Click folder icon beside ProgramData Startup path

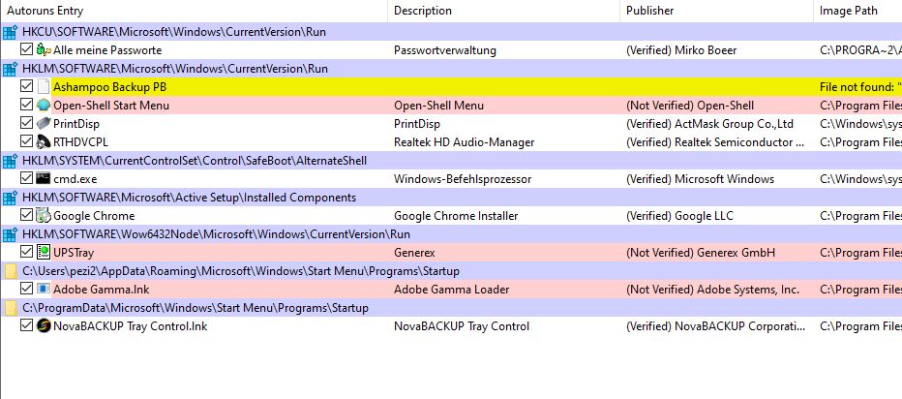11,308
